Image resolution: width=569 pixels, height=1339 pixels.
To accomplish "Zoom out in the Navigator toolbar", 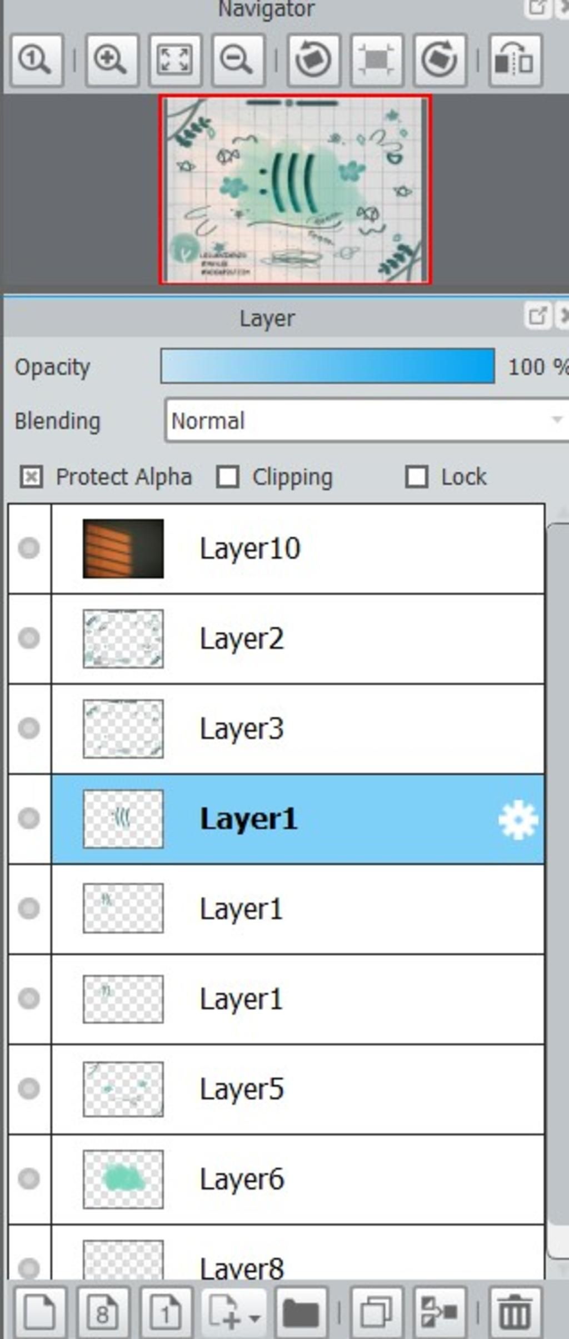I will pyautogui.click(x=238, y=60).
